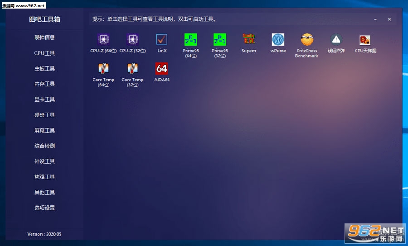Close the 图吧工具箱 window
The image size is (408, 246).
[x=389, y=19]
